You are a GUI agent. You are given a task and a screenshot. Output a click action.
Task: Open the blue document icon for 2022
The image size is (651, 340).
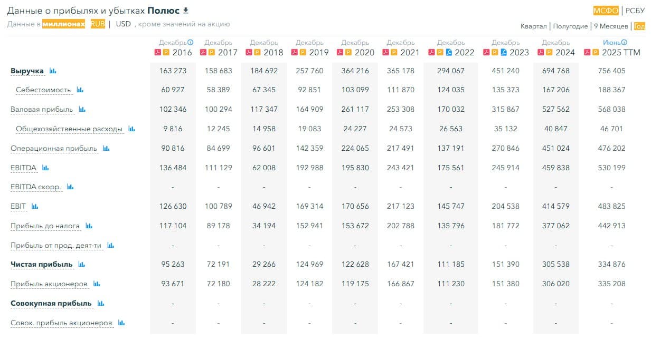[449, 52]
